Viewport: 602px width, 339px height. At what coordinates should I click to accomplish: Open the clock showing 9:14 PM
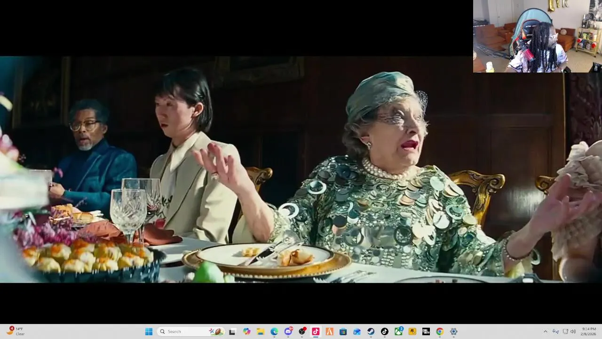588,331
